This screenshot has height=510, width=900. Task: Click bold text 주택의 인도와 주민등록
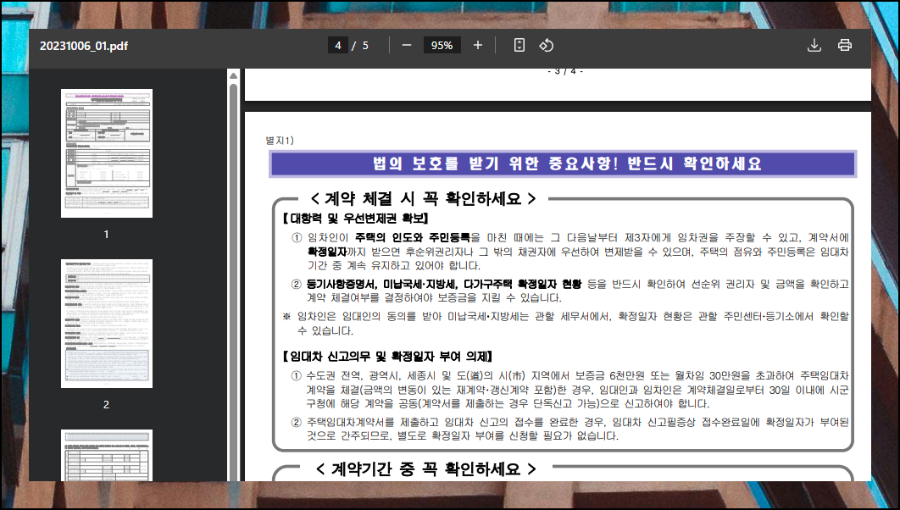(413, 237)
